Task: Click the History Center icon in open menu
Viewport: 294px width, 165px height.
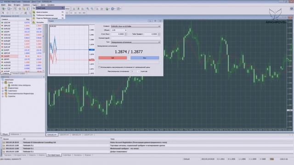Action: pyautogui.click(x=34, y=12)
